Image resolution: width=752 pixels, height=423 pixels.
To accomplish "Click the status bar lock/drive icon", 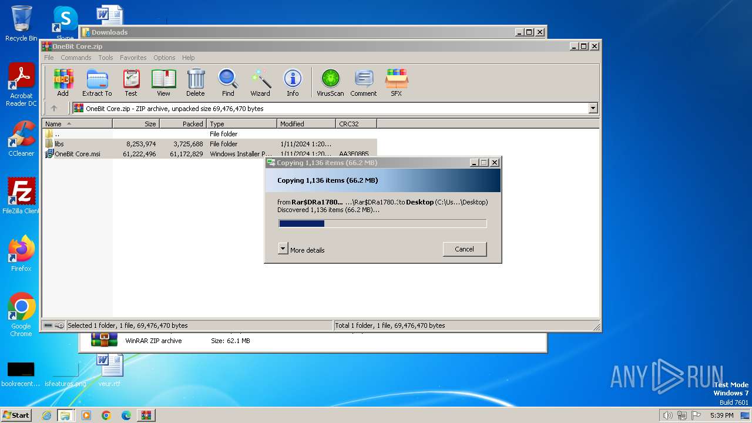I will pyautogui.click(x=53, y=325).
